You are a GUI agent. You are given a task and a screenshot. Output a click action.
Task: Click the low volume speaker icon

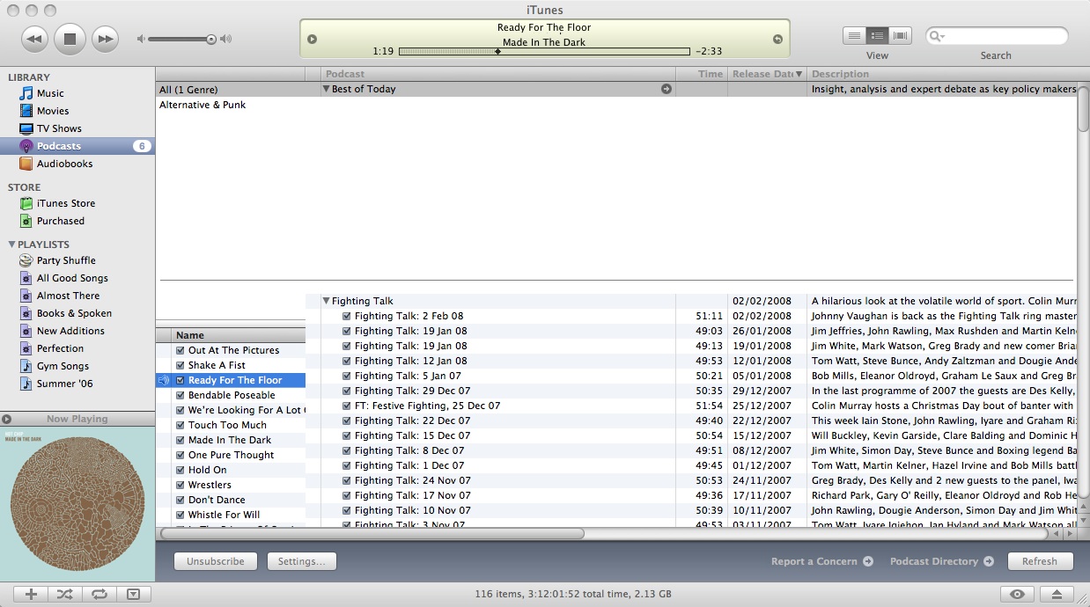click(141, 39)
